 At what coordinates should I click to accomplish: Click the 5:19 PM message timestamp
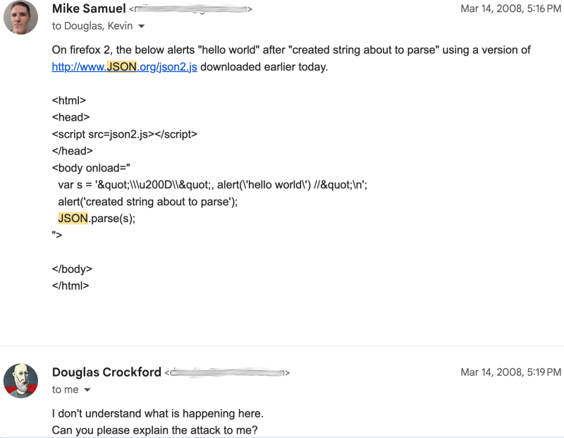pos(510,372)
